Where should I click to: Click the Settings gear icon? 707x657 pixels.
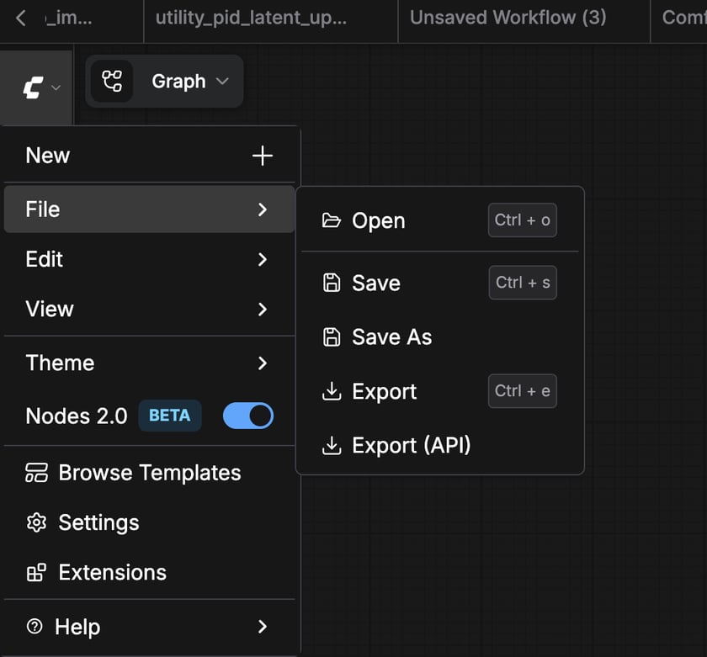point(36,522)
